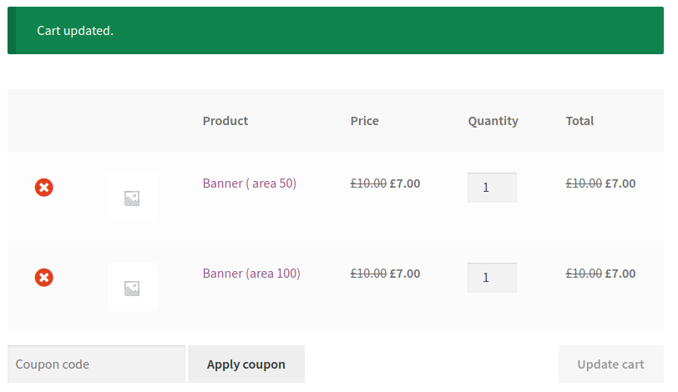Remove Banner (area 100) from cart

[44, 277]
